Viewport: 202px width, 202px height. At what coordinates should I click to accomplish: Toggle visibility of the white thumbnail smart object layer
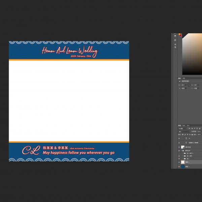coord(179,147)
